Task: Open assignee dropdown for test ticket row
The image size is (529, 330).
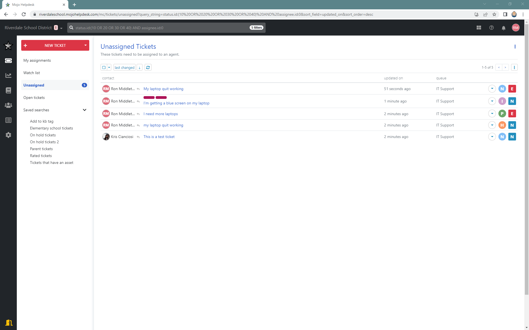Action: [x=492, y=136]
